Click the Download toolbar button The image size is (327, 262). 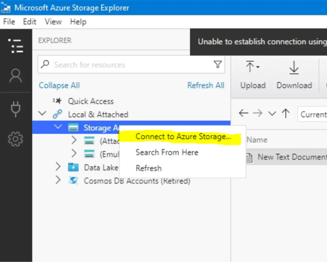pos(294,75)
